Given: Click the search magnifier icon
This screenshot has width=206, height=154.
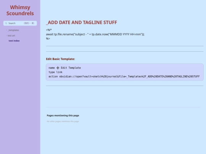Looking at the screenshot, I should point(6,23).
